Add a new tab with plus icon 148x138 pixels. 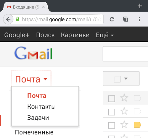(140, 6)
